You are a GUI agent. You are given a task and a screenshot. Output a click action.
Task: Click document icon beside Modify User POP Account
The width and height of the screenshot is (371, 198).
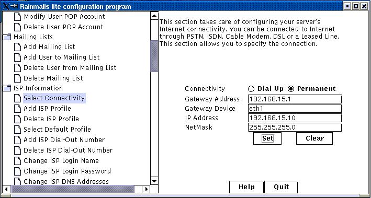pos(17,17)
